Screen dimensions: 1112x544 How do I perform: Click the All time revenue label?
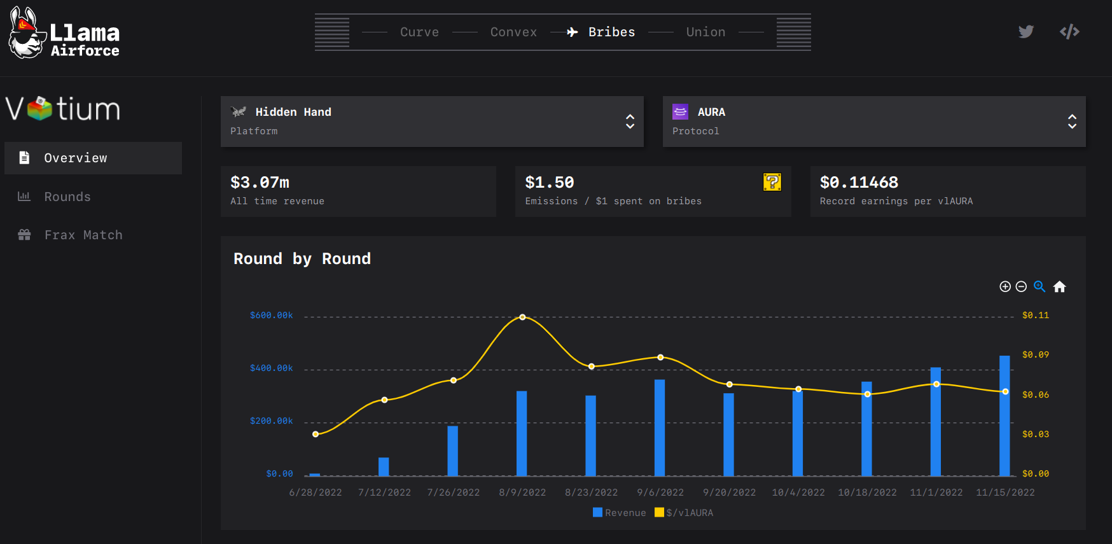click(x=277, y=201)
